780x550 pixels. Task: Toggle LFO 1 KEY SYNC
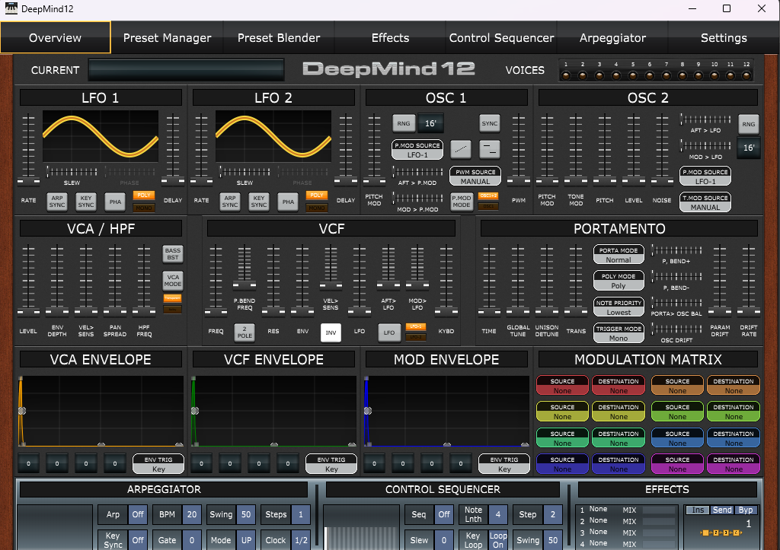(x=86, y=202)
